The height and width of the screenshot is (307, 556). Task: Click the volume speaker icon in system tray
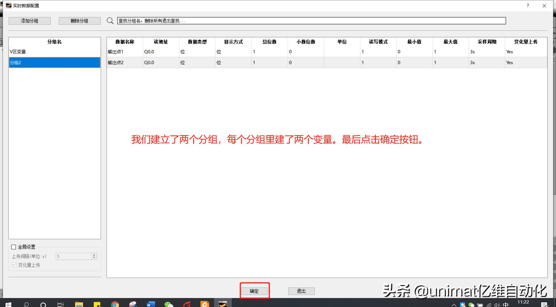[497, 304]
